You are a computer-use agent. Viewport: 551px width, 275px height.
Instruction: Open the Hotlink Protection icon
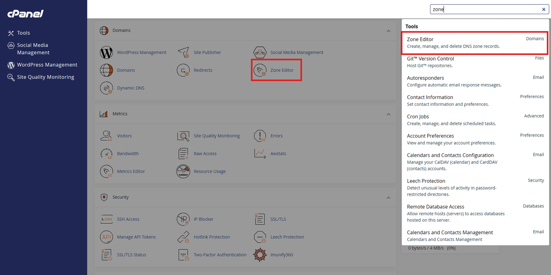pyautogui.click(x=183, y=237)
